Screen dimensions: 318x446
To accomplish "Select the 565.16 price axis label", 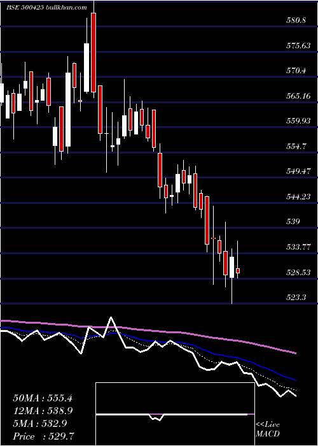I will tap(298, 96).
